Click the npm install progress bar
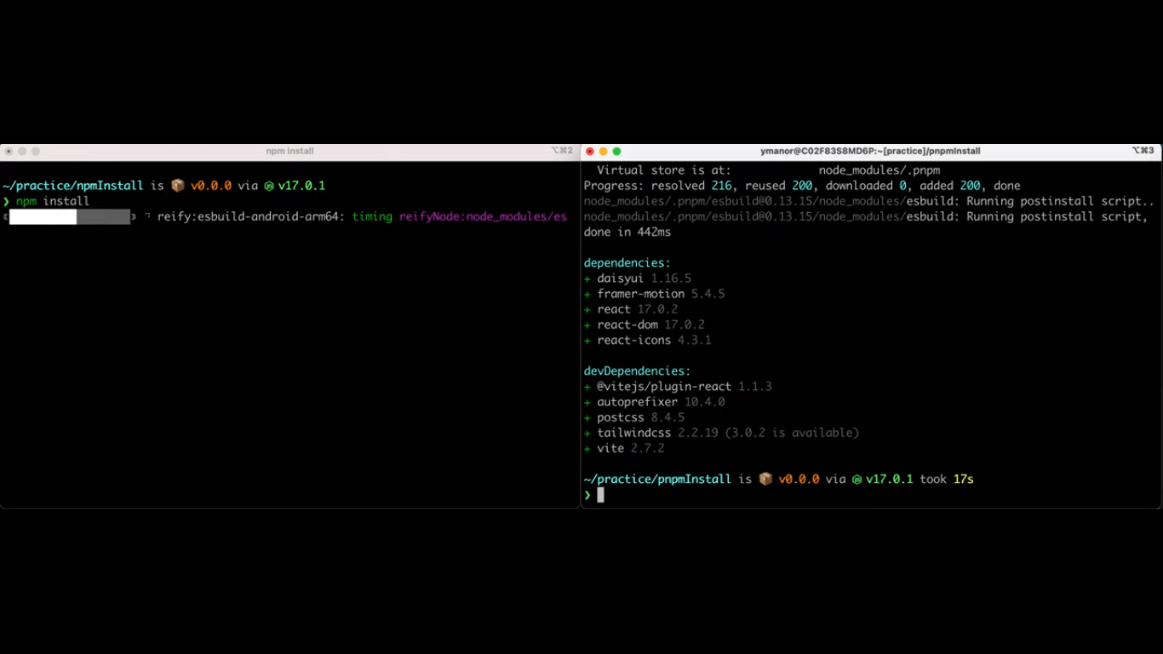 (x=70, y=217)
